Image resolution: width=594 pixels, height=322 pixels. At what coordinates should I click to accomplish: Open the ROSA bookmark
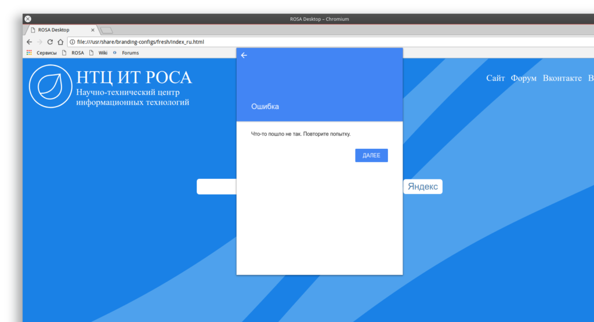coord(77,53)
